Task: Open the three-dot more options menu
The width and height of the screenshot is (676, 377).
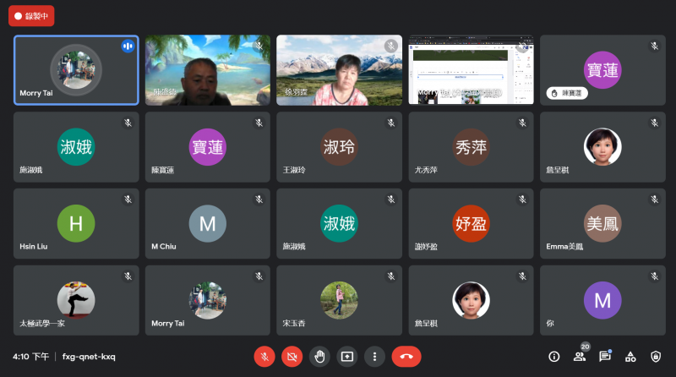Action: pos(374,357)
